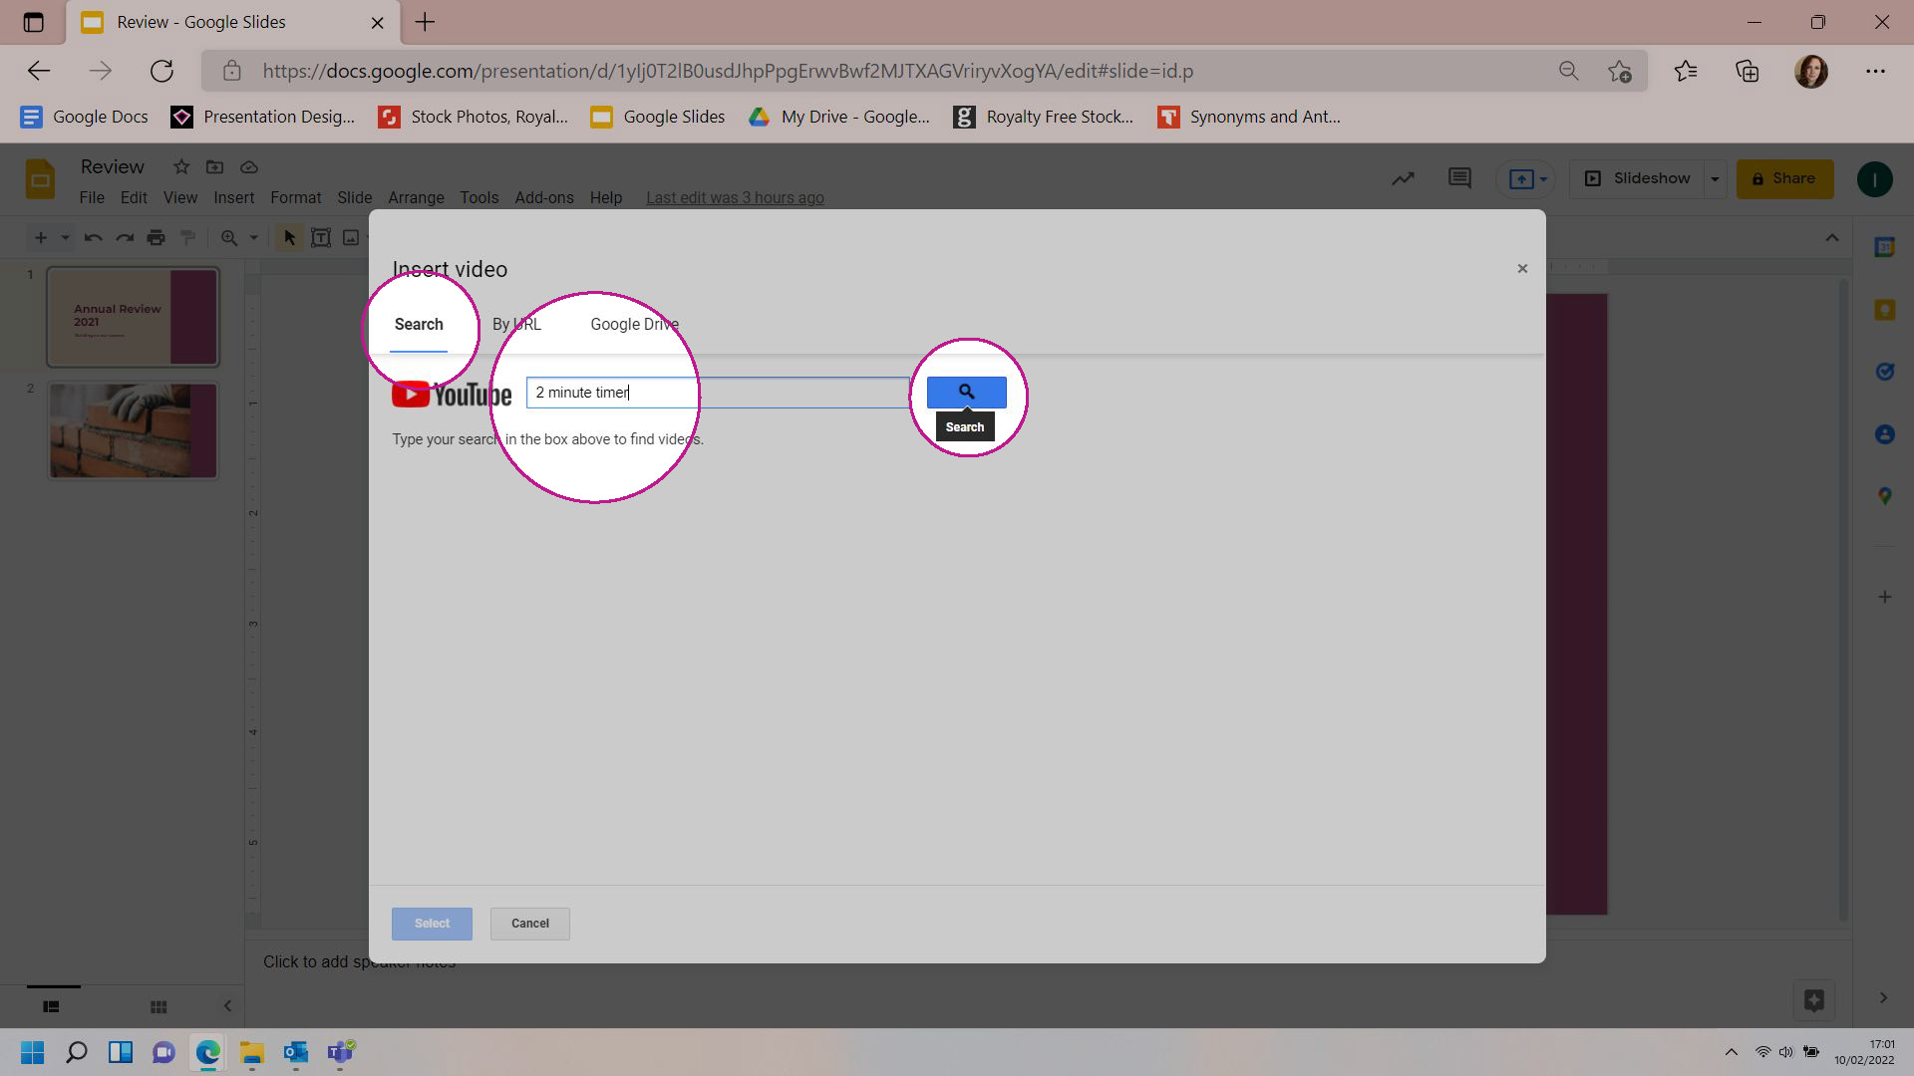
Task: Expand the Arrange menu
Action: (x=416, y=197)
